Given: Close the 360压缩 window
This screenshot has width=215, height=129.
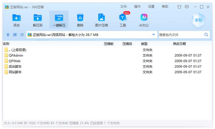Looking at the screenshot, I should (x=208, y=7).
